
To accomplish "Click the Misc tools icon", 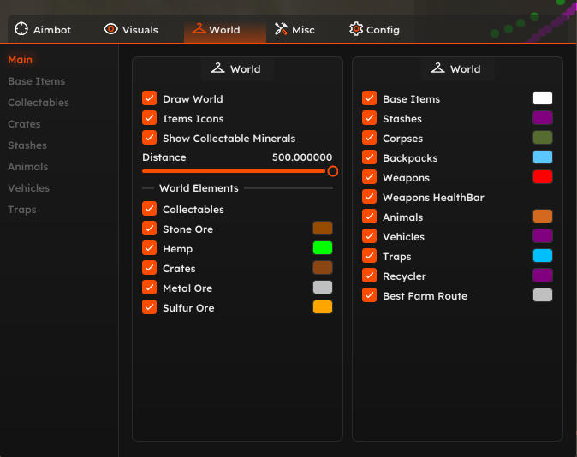I will [x=281, y=29].
